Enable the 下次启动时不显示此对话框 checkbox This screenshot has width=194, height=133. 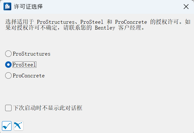tap(9, 108)
